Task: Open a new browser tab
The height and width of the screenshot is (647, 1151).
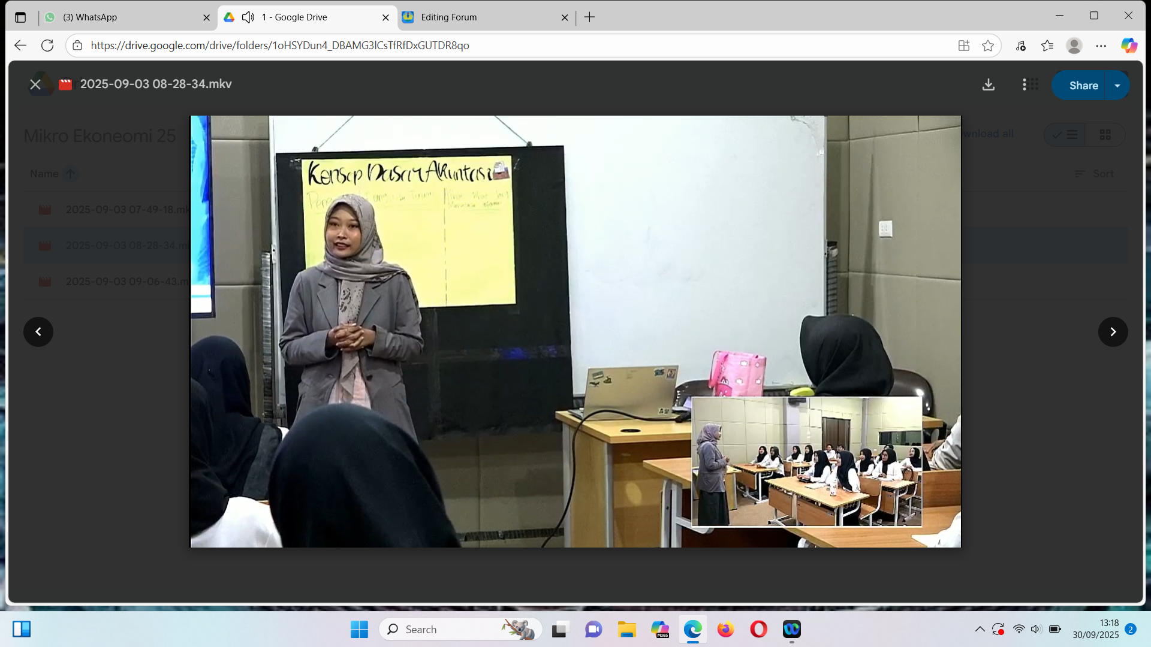Action: [589, 17]
